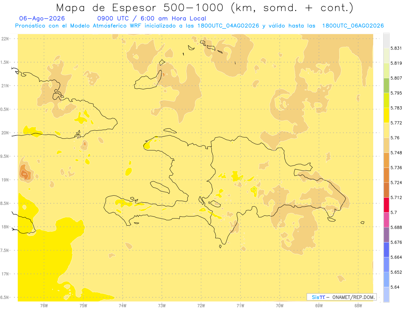The height and width of the screenshot is (310, 402).
Task: Click colorbar value 5.783
Action: [x=396, y=108]
